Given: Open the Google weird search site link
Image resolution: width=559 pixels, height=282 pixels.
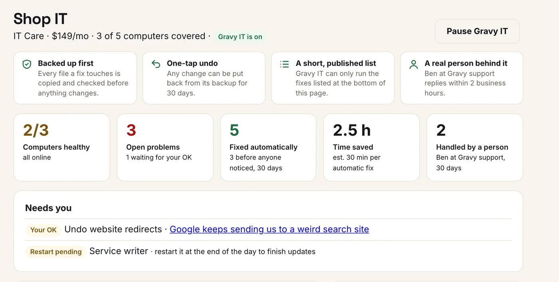Looking at the screenshot, I should pos(269,229).
